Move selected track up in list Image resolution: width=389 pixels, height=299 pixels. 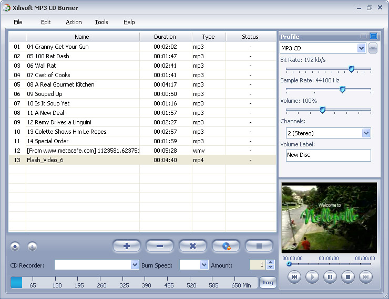[15, 247]
